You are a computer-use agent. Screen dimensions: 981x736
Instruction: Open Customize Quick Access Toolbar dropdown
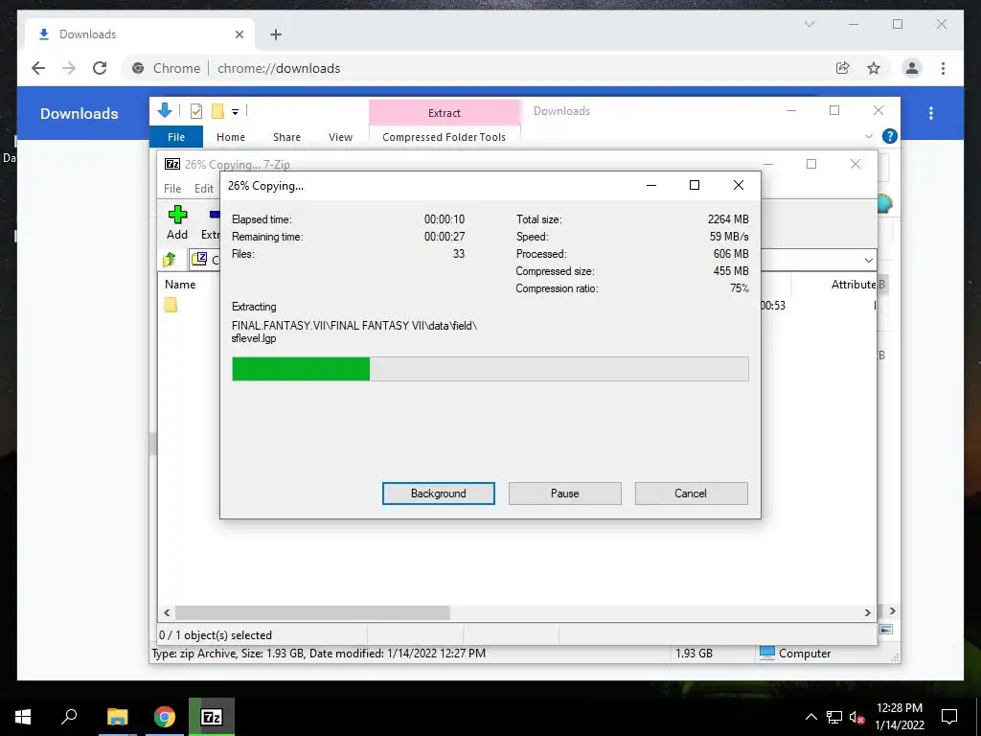click(x=236, y=112)
